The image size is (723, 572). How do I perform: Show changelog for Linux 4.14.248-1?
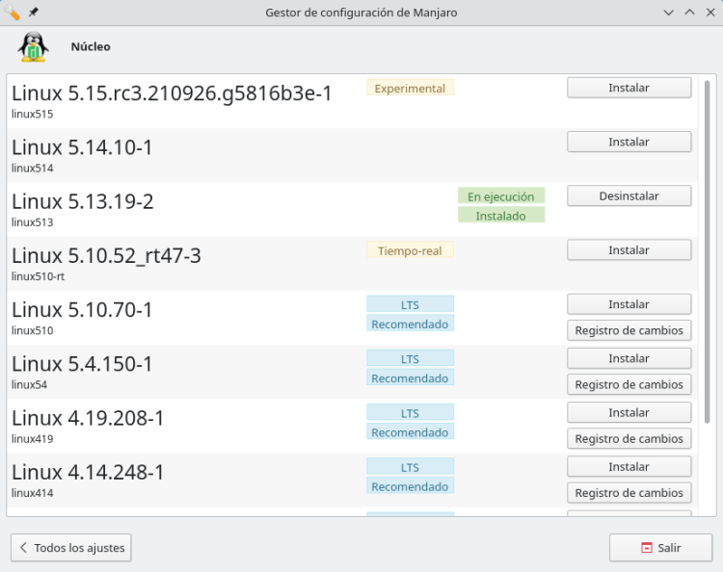[629, 492]
